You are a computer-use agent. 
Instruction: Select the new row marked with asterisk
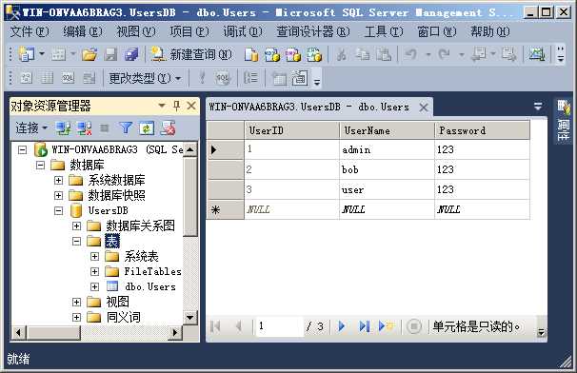click(x=226, y=209)
